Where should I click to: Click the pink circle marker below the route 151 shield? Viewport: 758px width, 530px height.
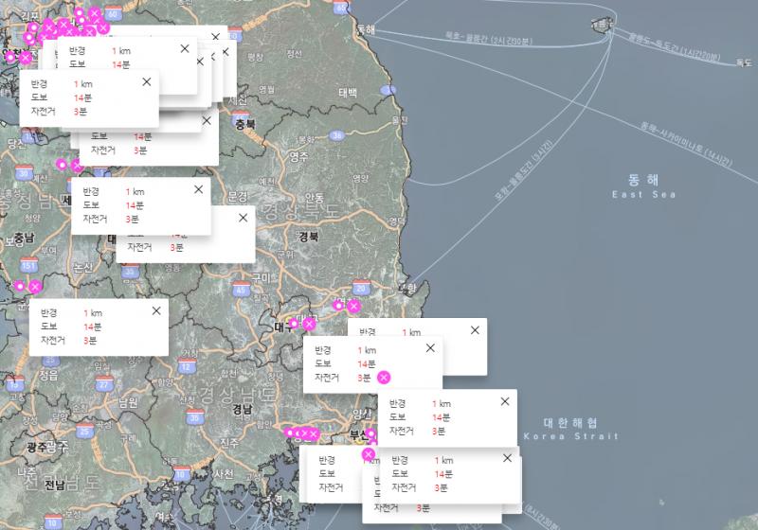19,286
